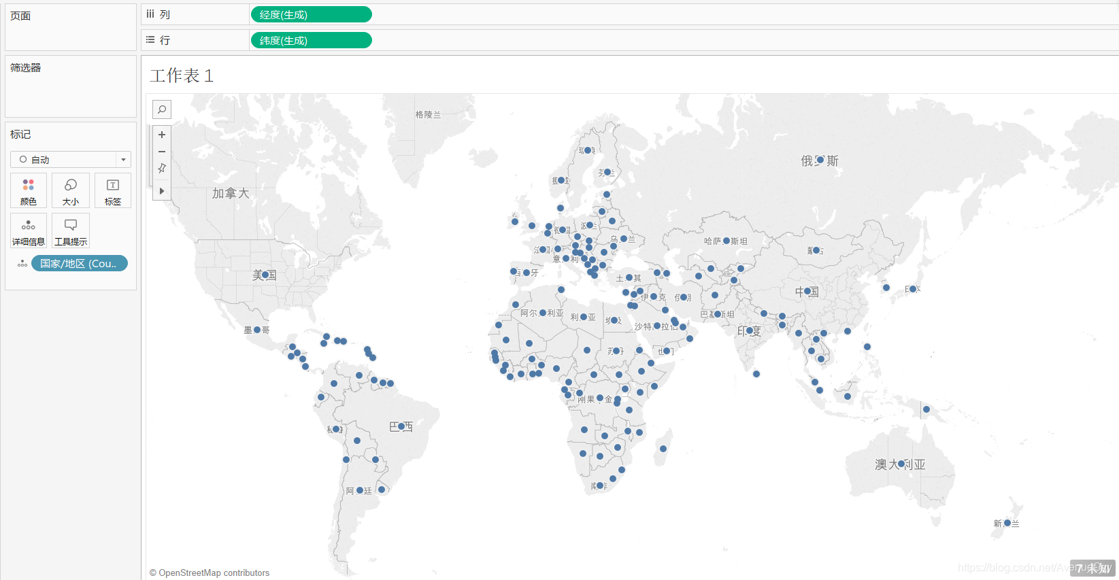Viewport: 1119px width, 580px height.
Task: Select the data point on 美国
Action: (x=265, y=275)
